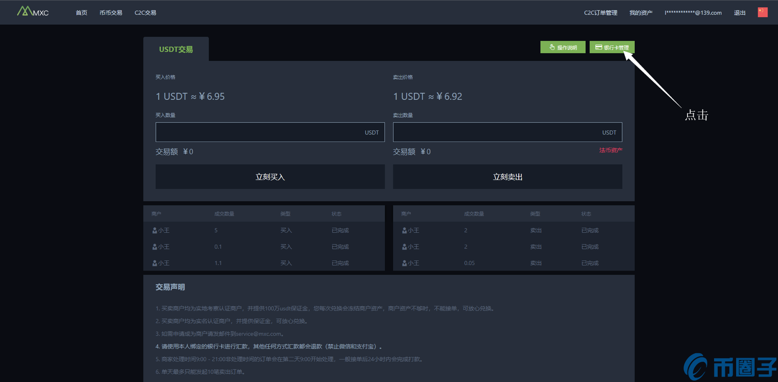Screen dimensions: 778x382
Task: Click the MXC logo icon
Action: [25, 11]
